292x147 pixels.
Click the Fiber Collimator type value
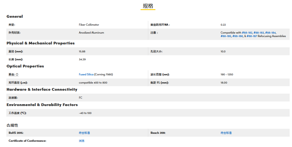click(89, 25)
